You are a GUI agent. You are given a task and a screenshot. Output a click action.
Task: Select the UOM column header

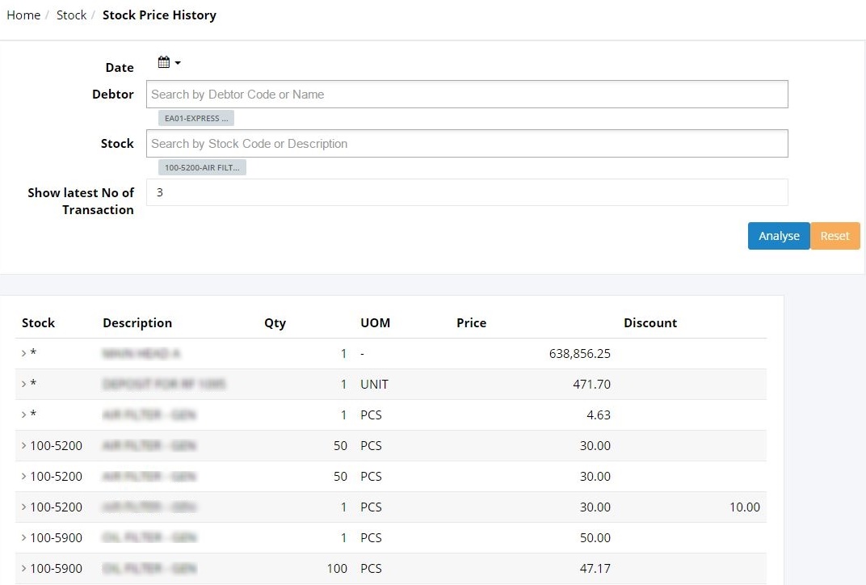(x=375, y=322)
